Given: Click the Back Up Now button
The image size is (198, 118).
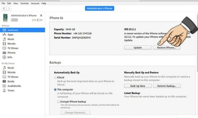Looking at the screenshot, I should (138, 86).
